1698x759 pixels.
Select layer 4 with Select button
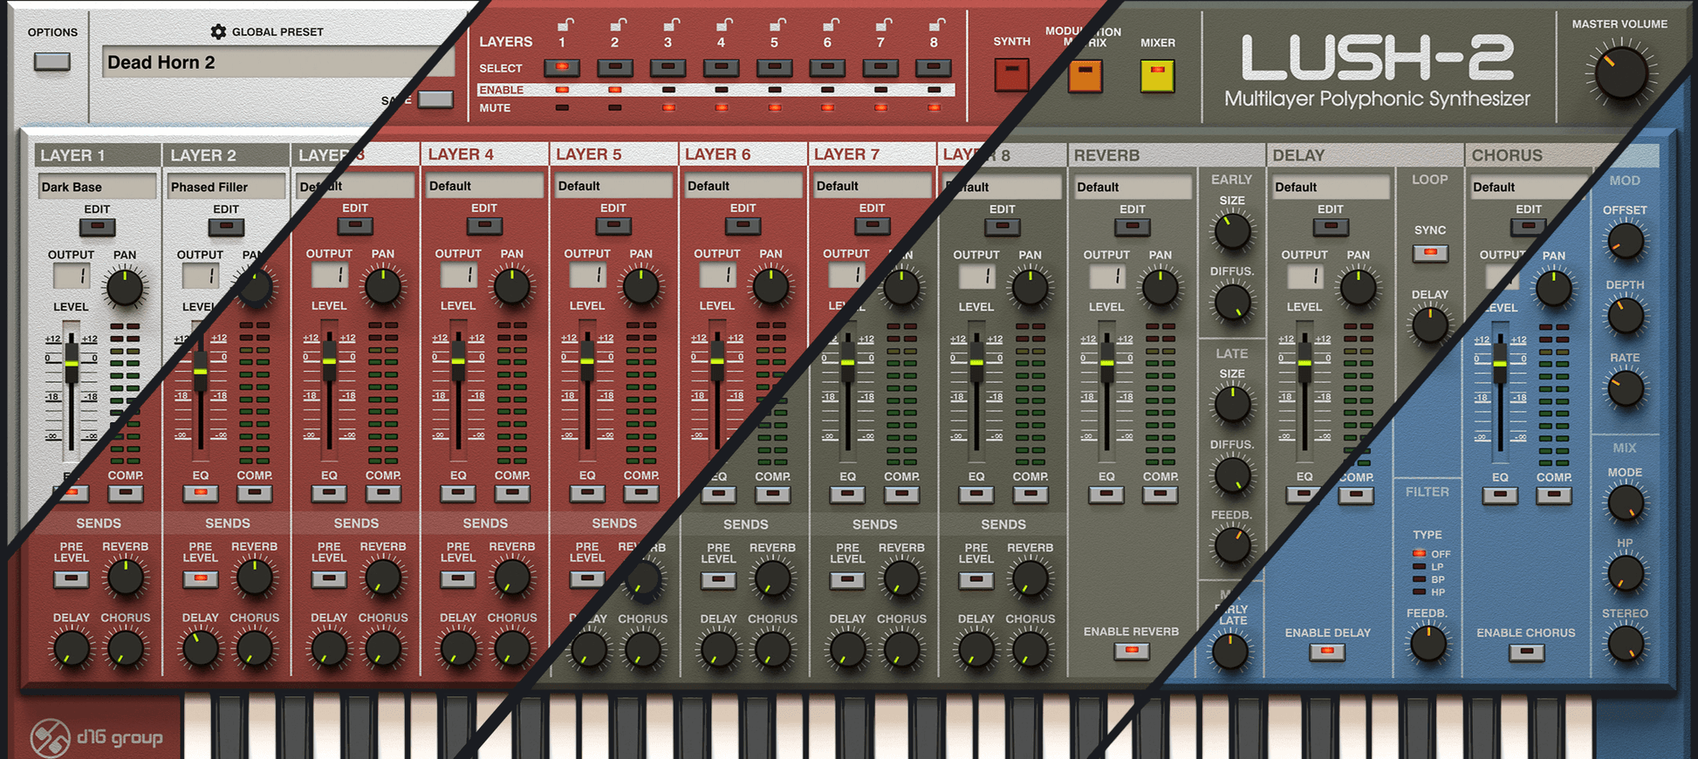point(721,67)
